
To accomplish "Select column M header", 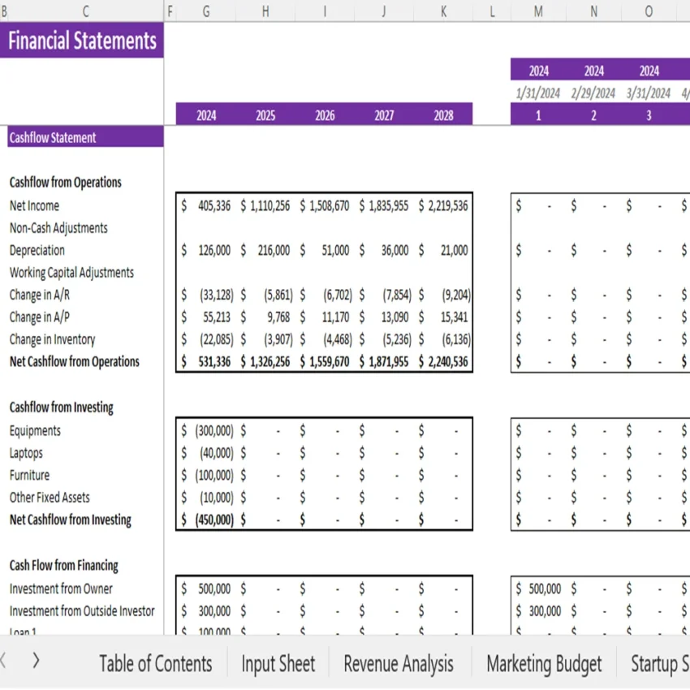I will pos(537,11).
